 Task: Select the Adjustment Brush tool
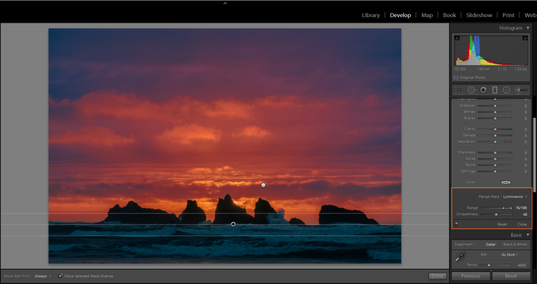click(521, 90)
